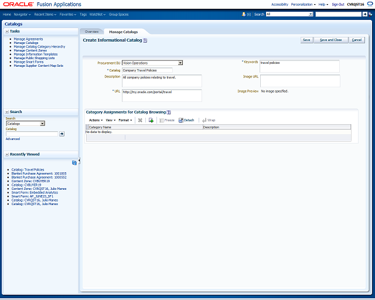The image size is (375, 300).
Task: Open the Help menu at top right
Action: 323,5
